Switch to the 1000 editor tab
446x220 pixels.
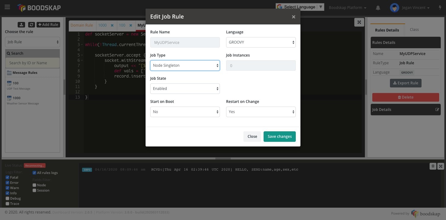tap(103, 25)
